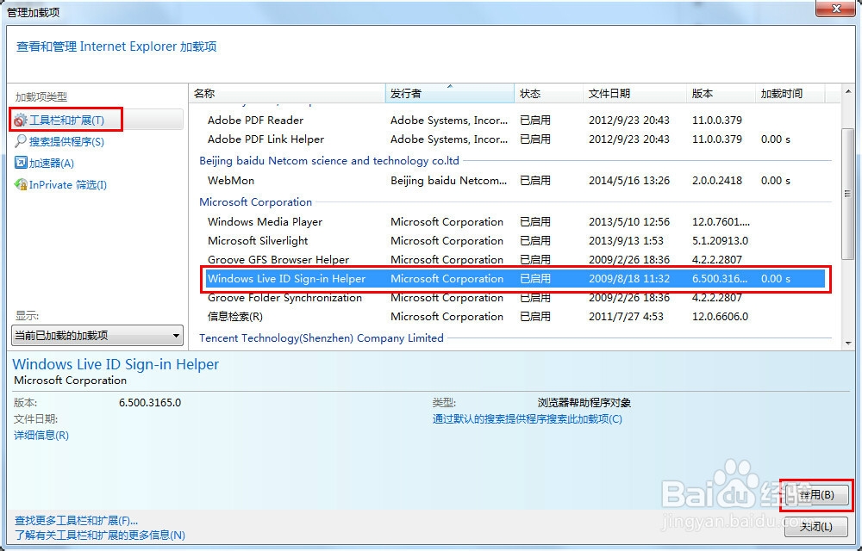Image resolution: width=862 pixels, height=551 pixels.
Task: Open the 当前已加载的加载项 dropdown
Action: coord(97,335)
